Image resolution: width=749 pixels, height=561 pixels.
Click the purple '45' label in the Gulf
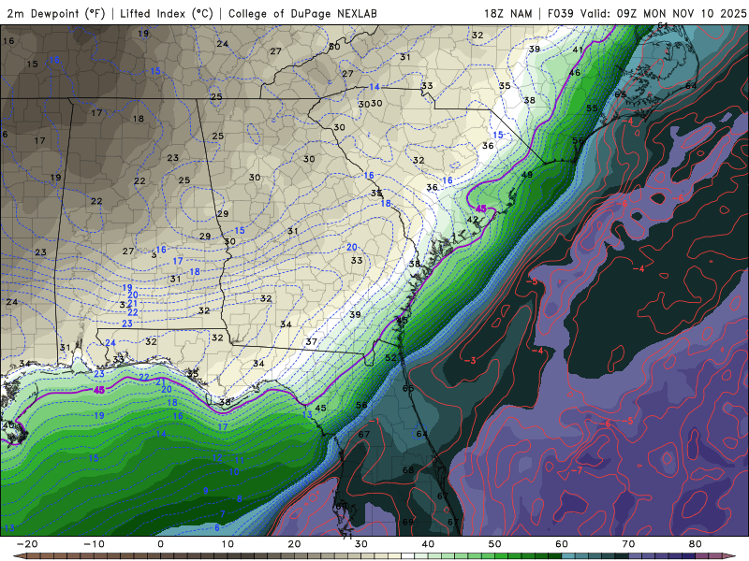point(99,390)
